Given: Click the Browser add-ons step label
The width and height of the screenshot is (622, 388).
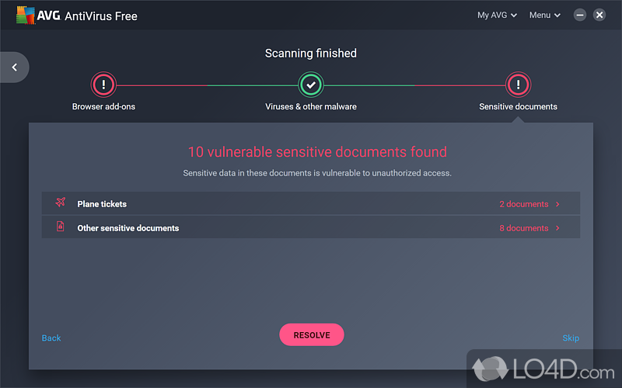Looking at the screenshot, I should [x=103, y=106].
